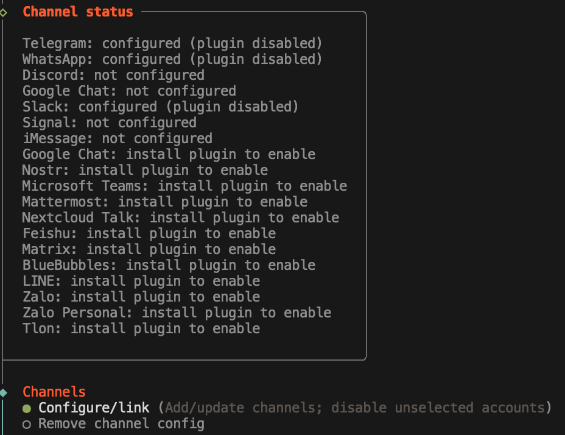This screenshot has width=565, height=435.
Task: Click the empty Remove channel config bullet
Action: point(27,424)
